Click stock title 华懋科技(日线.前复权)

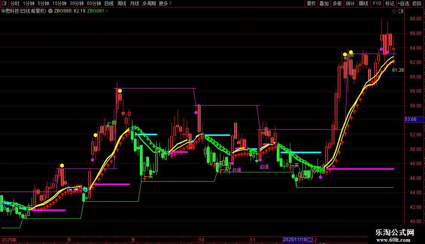click(24, 11)
